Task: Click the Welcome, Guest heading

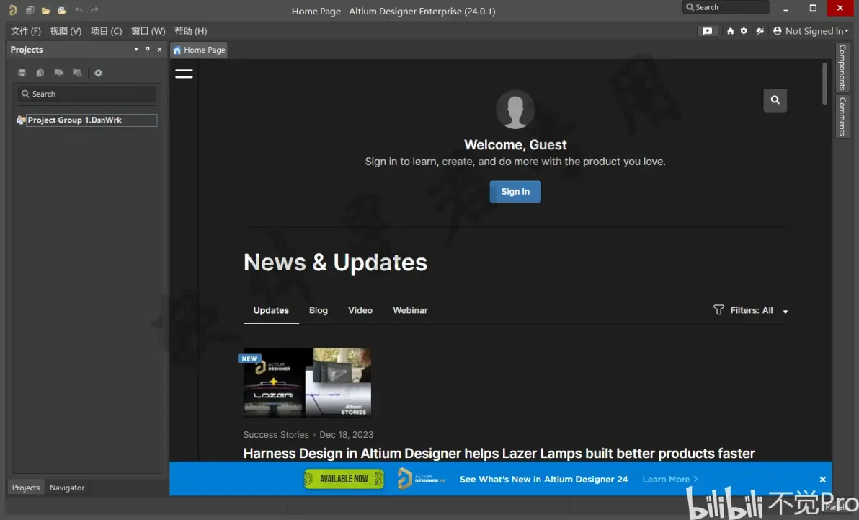Action: (515, 145)
